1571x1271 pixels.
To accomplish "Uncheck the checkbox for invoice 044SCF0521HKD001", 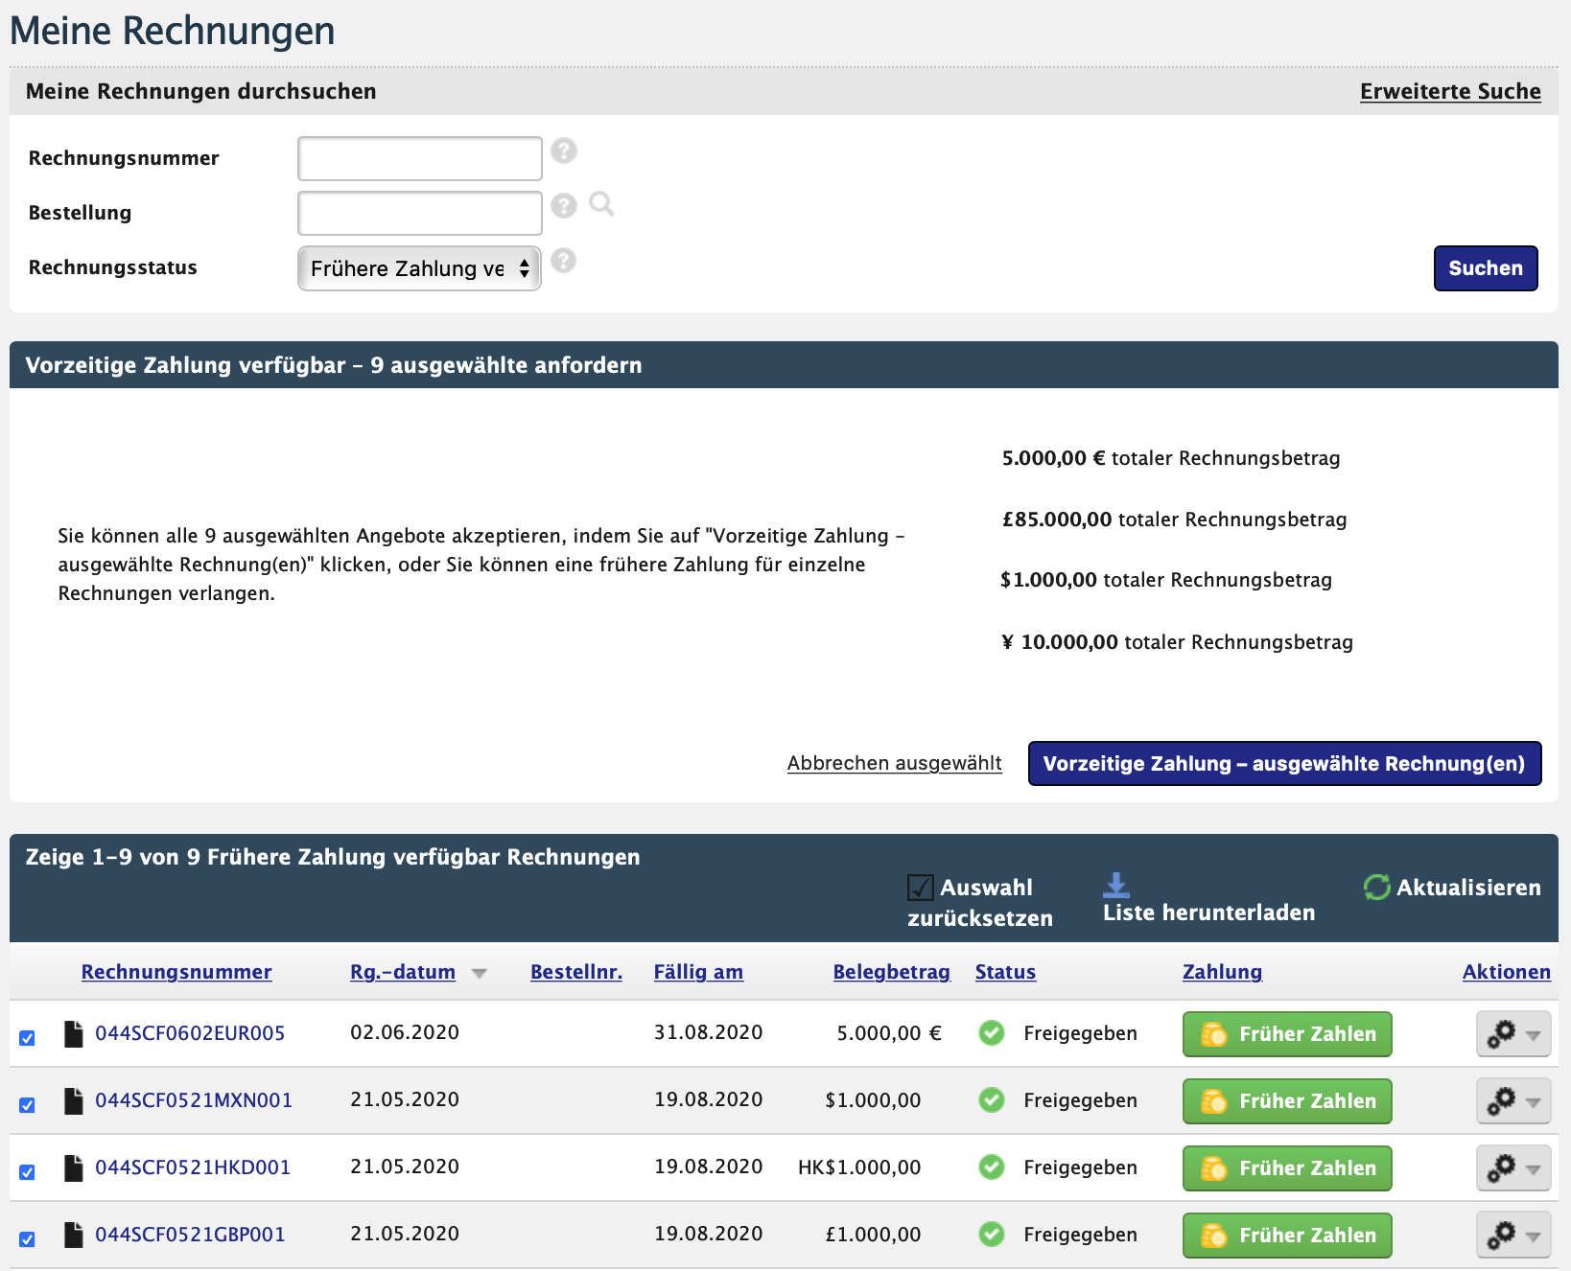I will pyautogui.click(x=27, y=1172).
